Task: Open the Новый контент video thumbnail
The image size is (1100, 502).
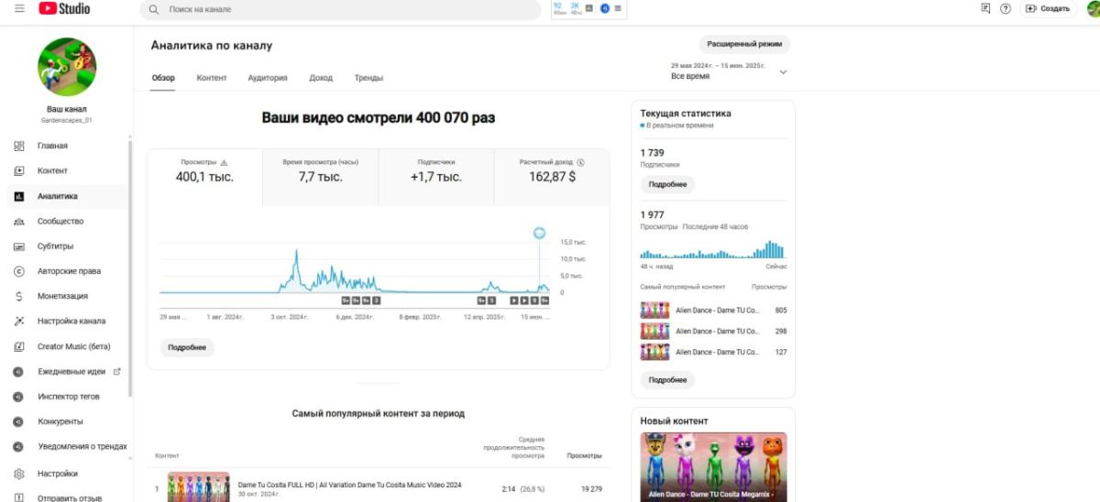Action: tap(713, 467)
